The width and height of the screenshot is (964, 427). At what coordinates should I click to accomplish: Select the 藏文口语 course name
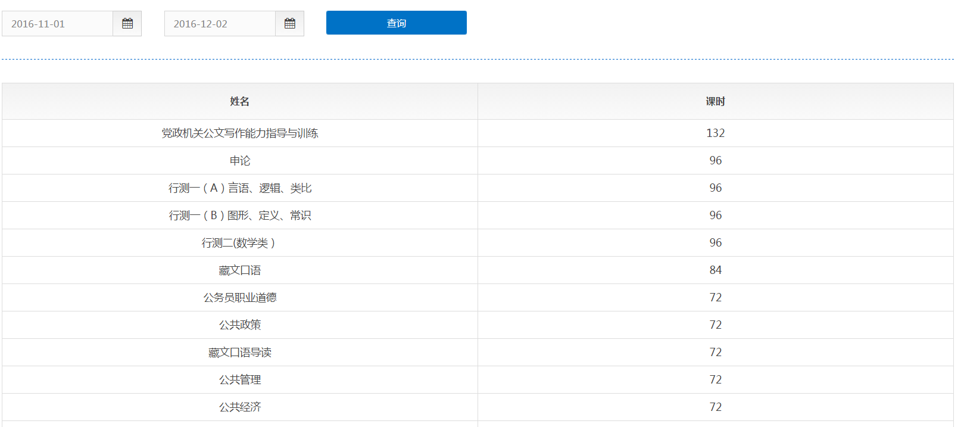(x=240, y=270)
